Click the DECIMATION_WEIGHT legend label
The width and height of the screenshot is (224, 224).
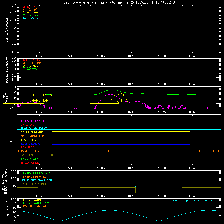click(x=36, y=177)
